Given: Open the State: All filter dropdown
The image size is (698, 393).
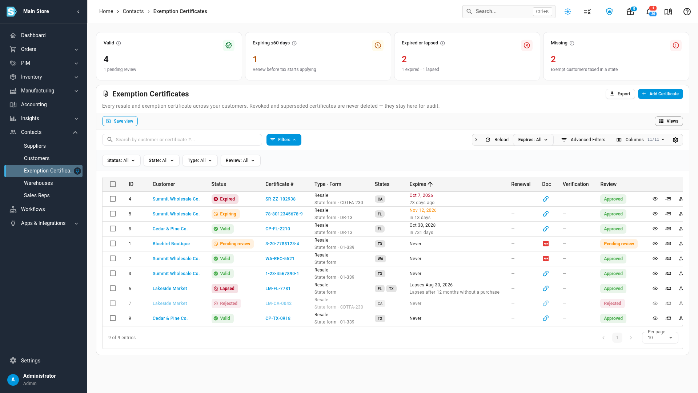Looking at the screenshot, I should click(x=161, y=160).
